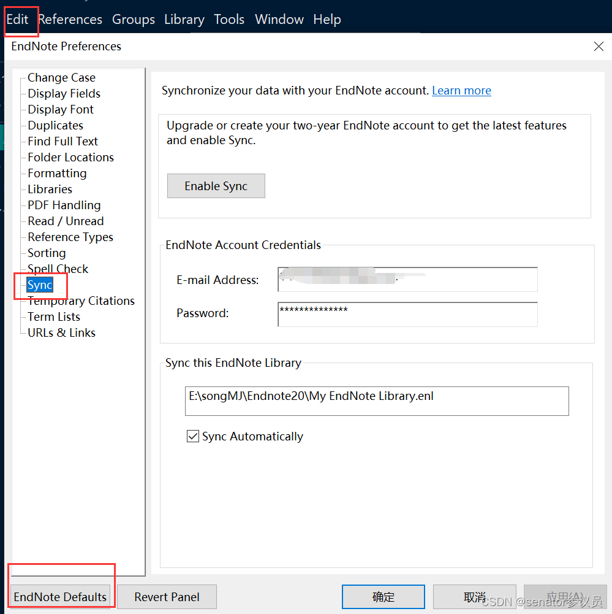Select Libraries preference
The height and width of the screenshot is (614, 612).
[50, 189]
